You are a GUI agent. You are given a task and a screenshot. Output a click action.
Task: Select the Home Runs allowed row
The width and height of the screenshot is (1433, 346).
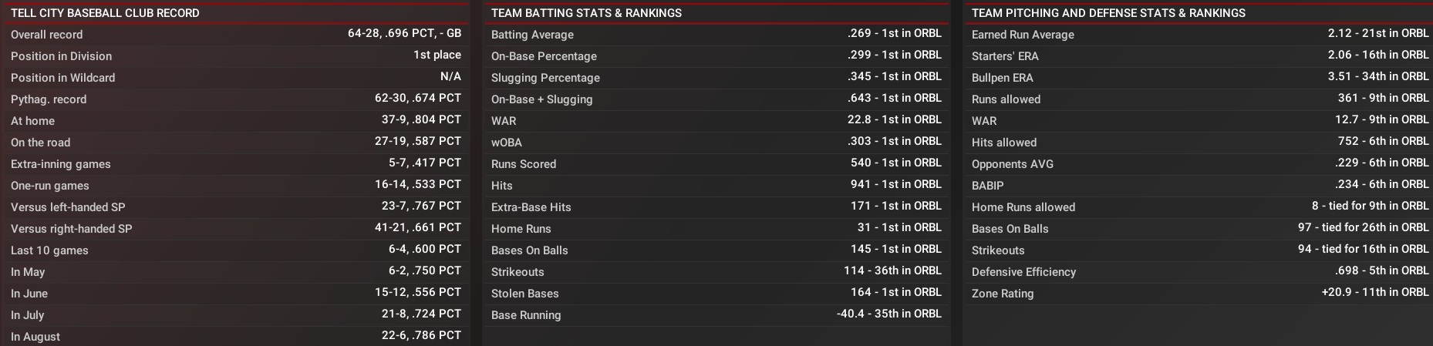point(1196,207)
